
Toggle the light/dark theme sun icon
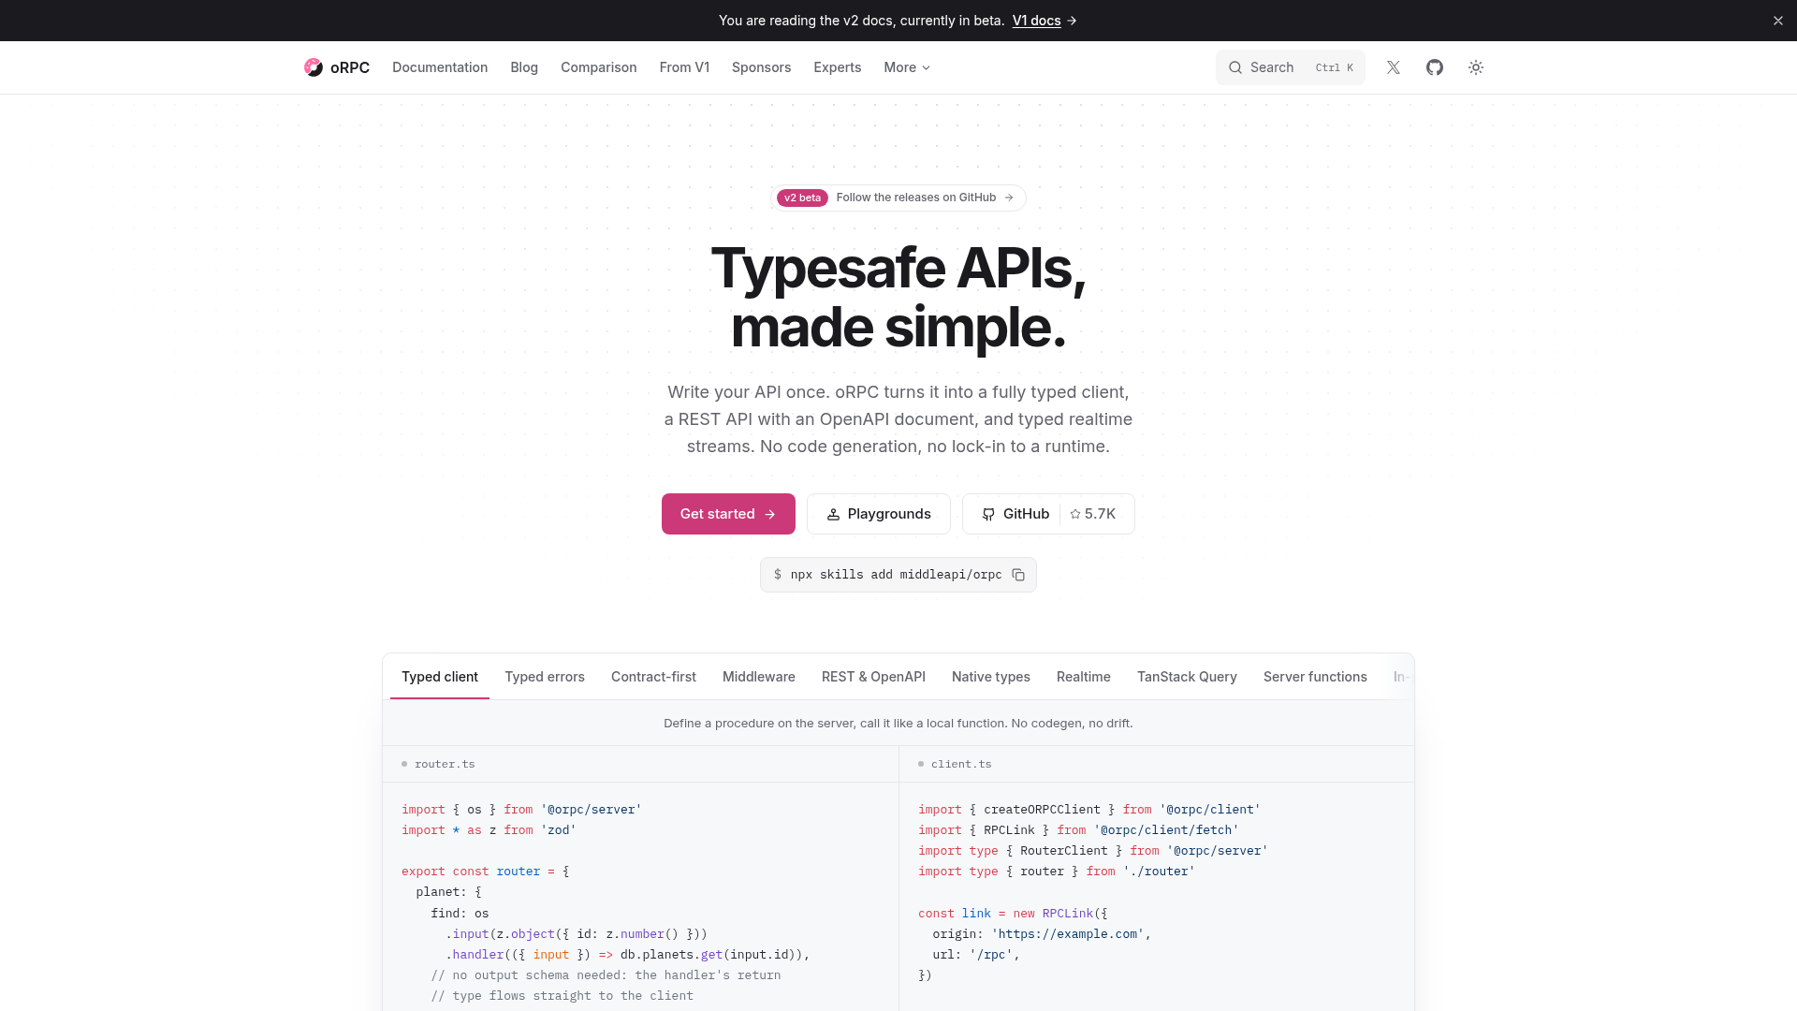(1476, 67)
